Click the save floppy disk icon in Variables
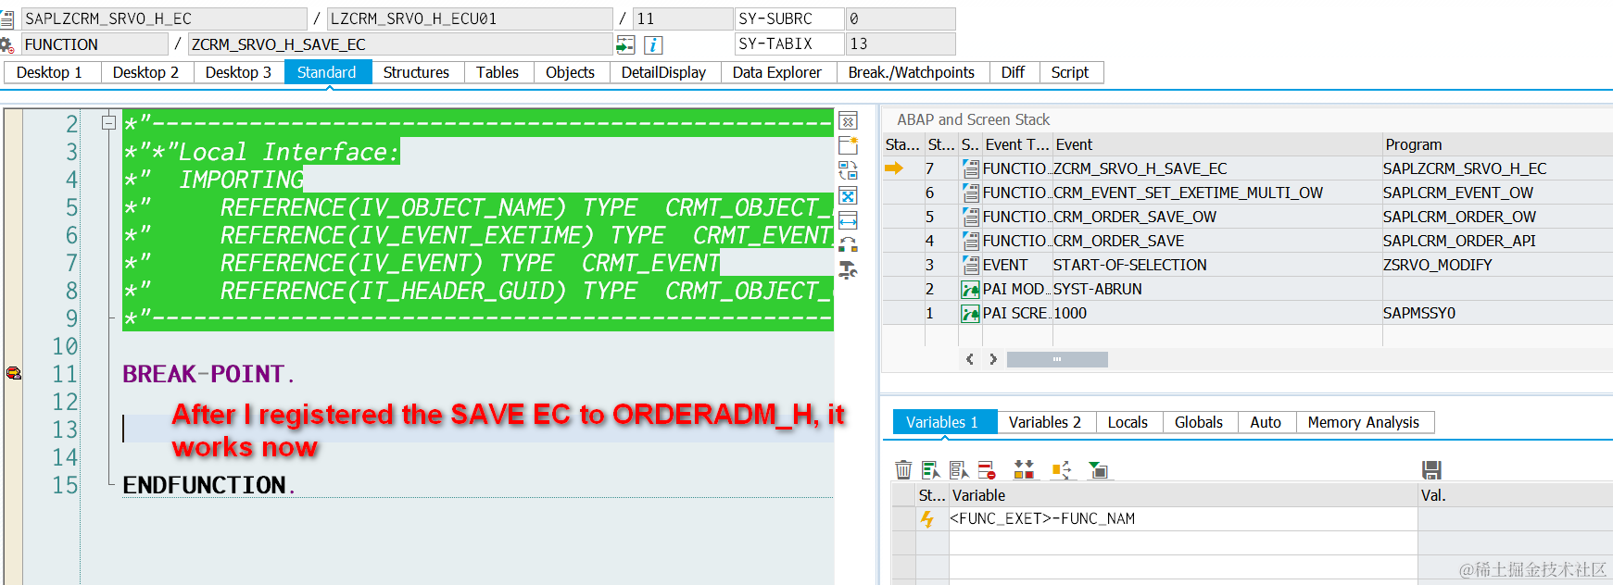The height and width of the screenshot is (585, 1613). pos(1431,469)
